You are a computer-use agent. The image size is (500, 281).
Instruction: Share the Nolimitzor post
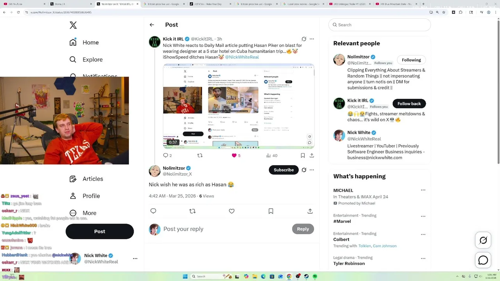[x=310, y=211]
